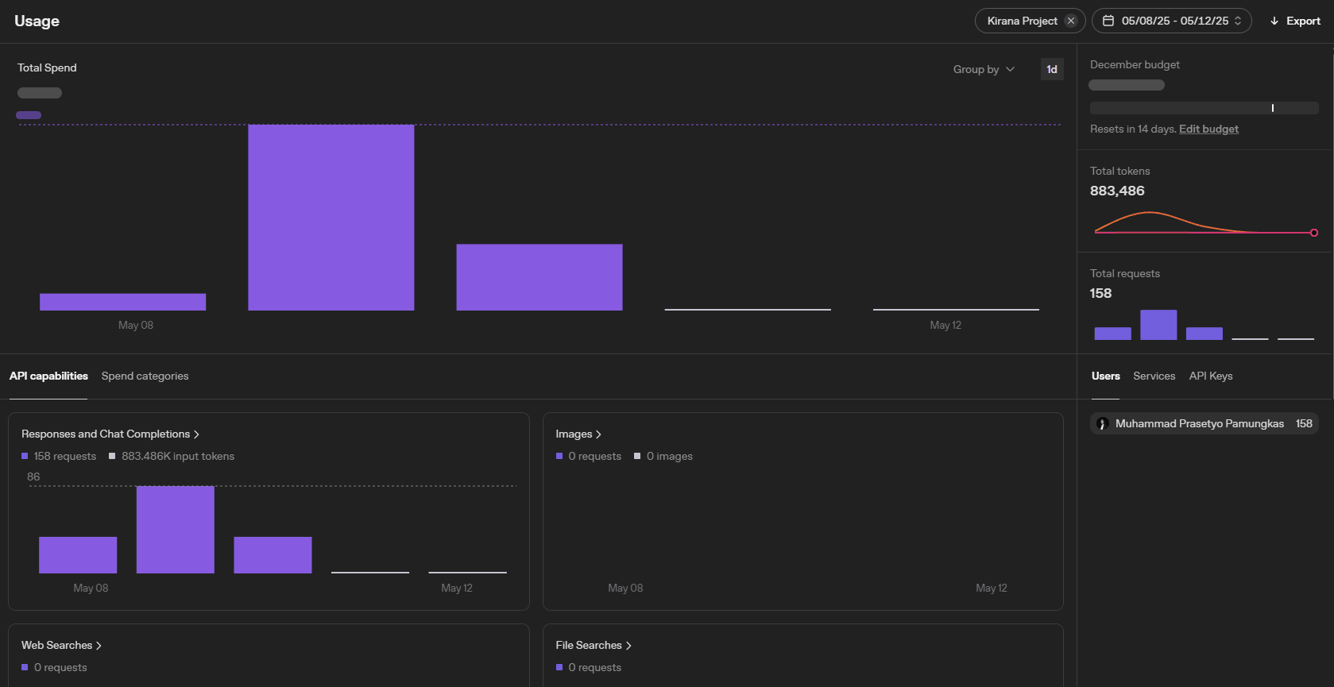Screen dimensions: 1334x687
Task: Open the Web Searches details
Action: (61, 645)
